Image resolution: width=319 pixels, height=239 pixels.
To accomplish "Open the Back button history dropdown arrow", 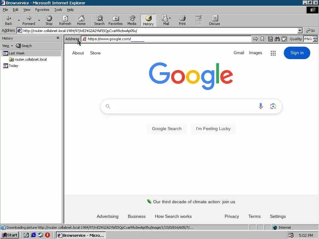I will click(x=19, y=20).
